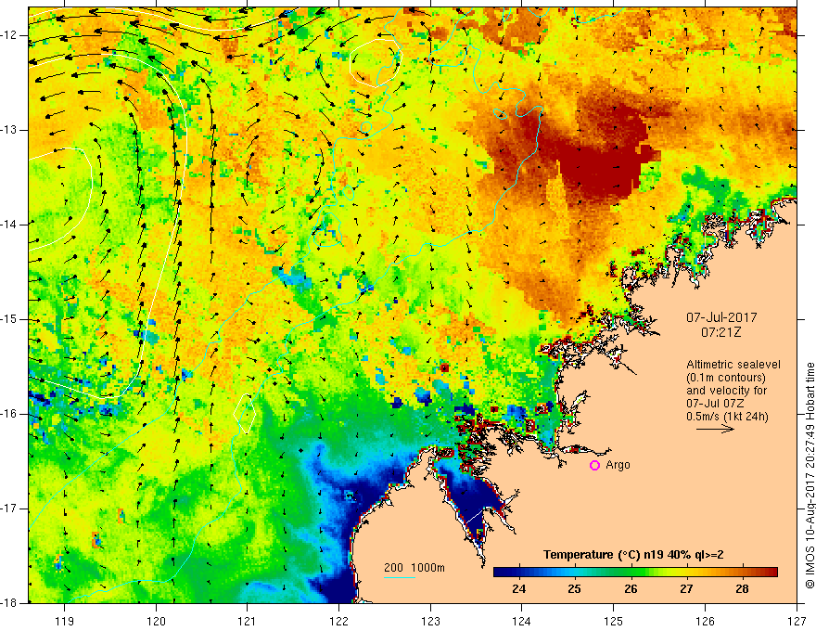This screenshot has width=816, height=631.
Task: Click latitude axis label -13
Action: (9, 130)
